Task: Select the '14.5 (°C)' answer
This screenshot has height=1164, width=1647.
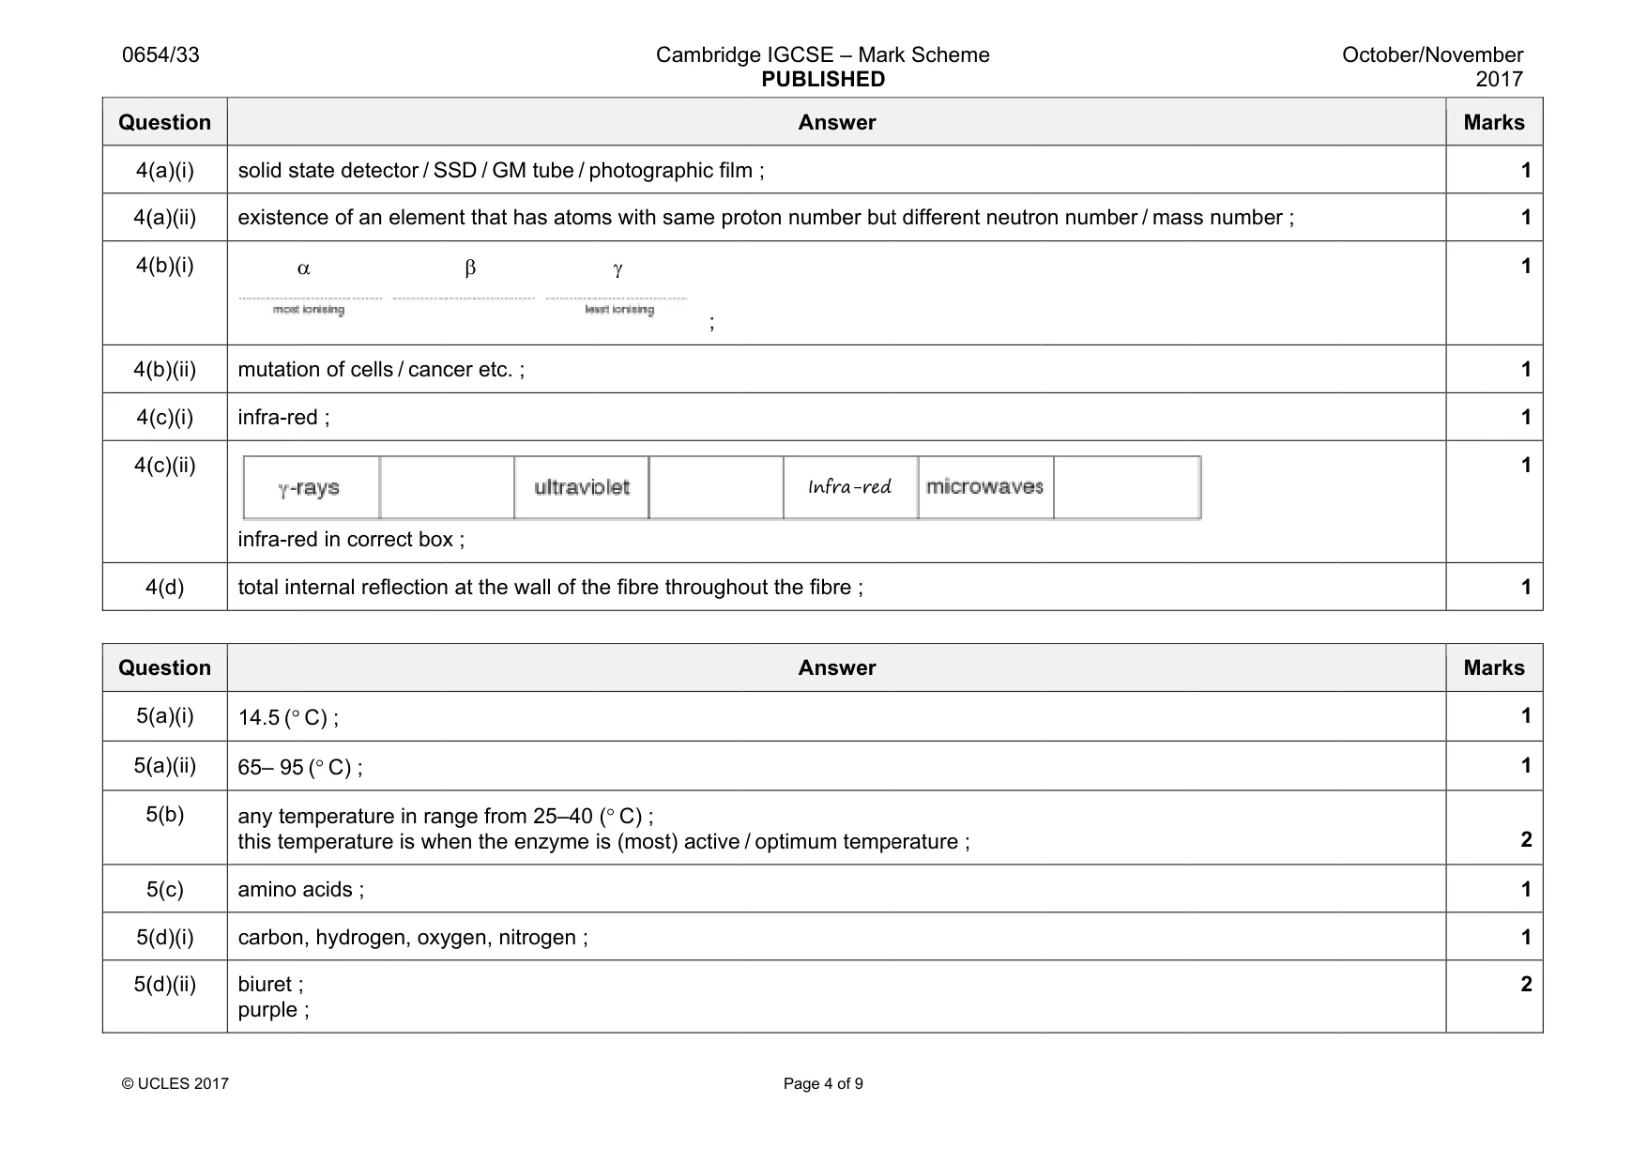Action: pyautogui.click(x=288, y=718)
